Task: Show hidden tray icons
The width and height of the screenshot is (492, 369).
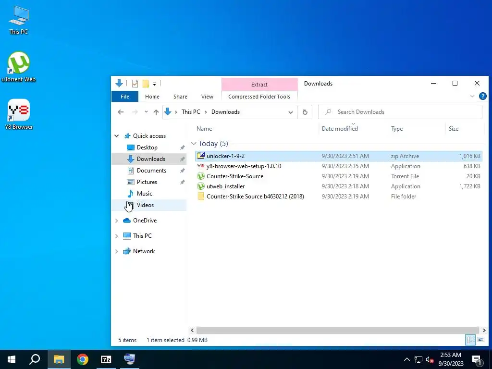Action: [x=406, y=359]
